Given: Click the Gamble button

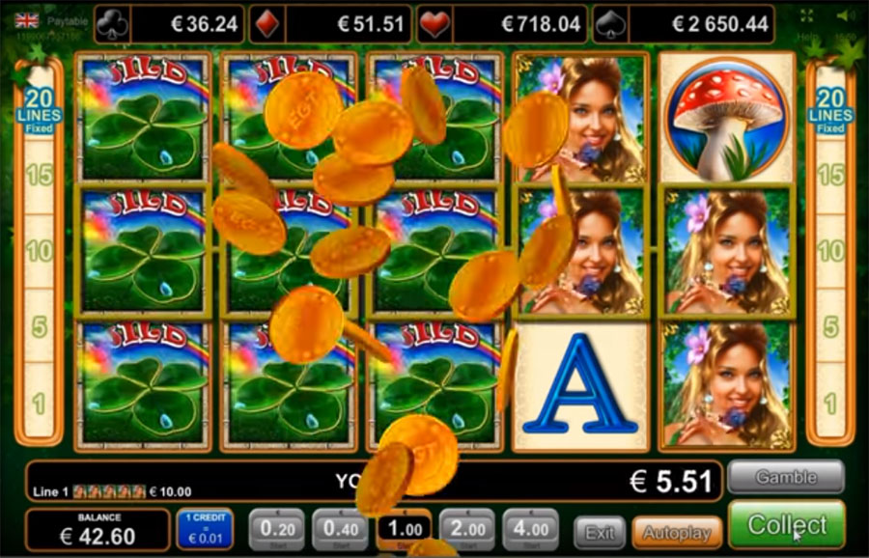Looking at the screenshot, I should click(x=786, y=477).
